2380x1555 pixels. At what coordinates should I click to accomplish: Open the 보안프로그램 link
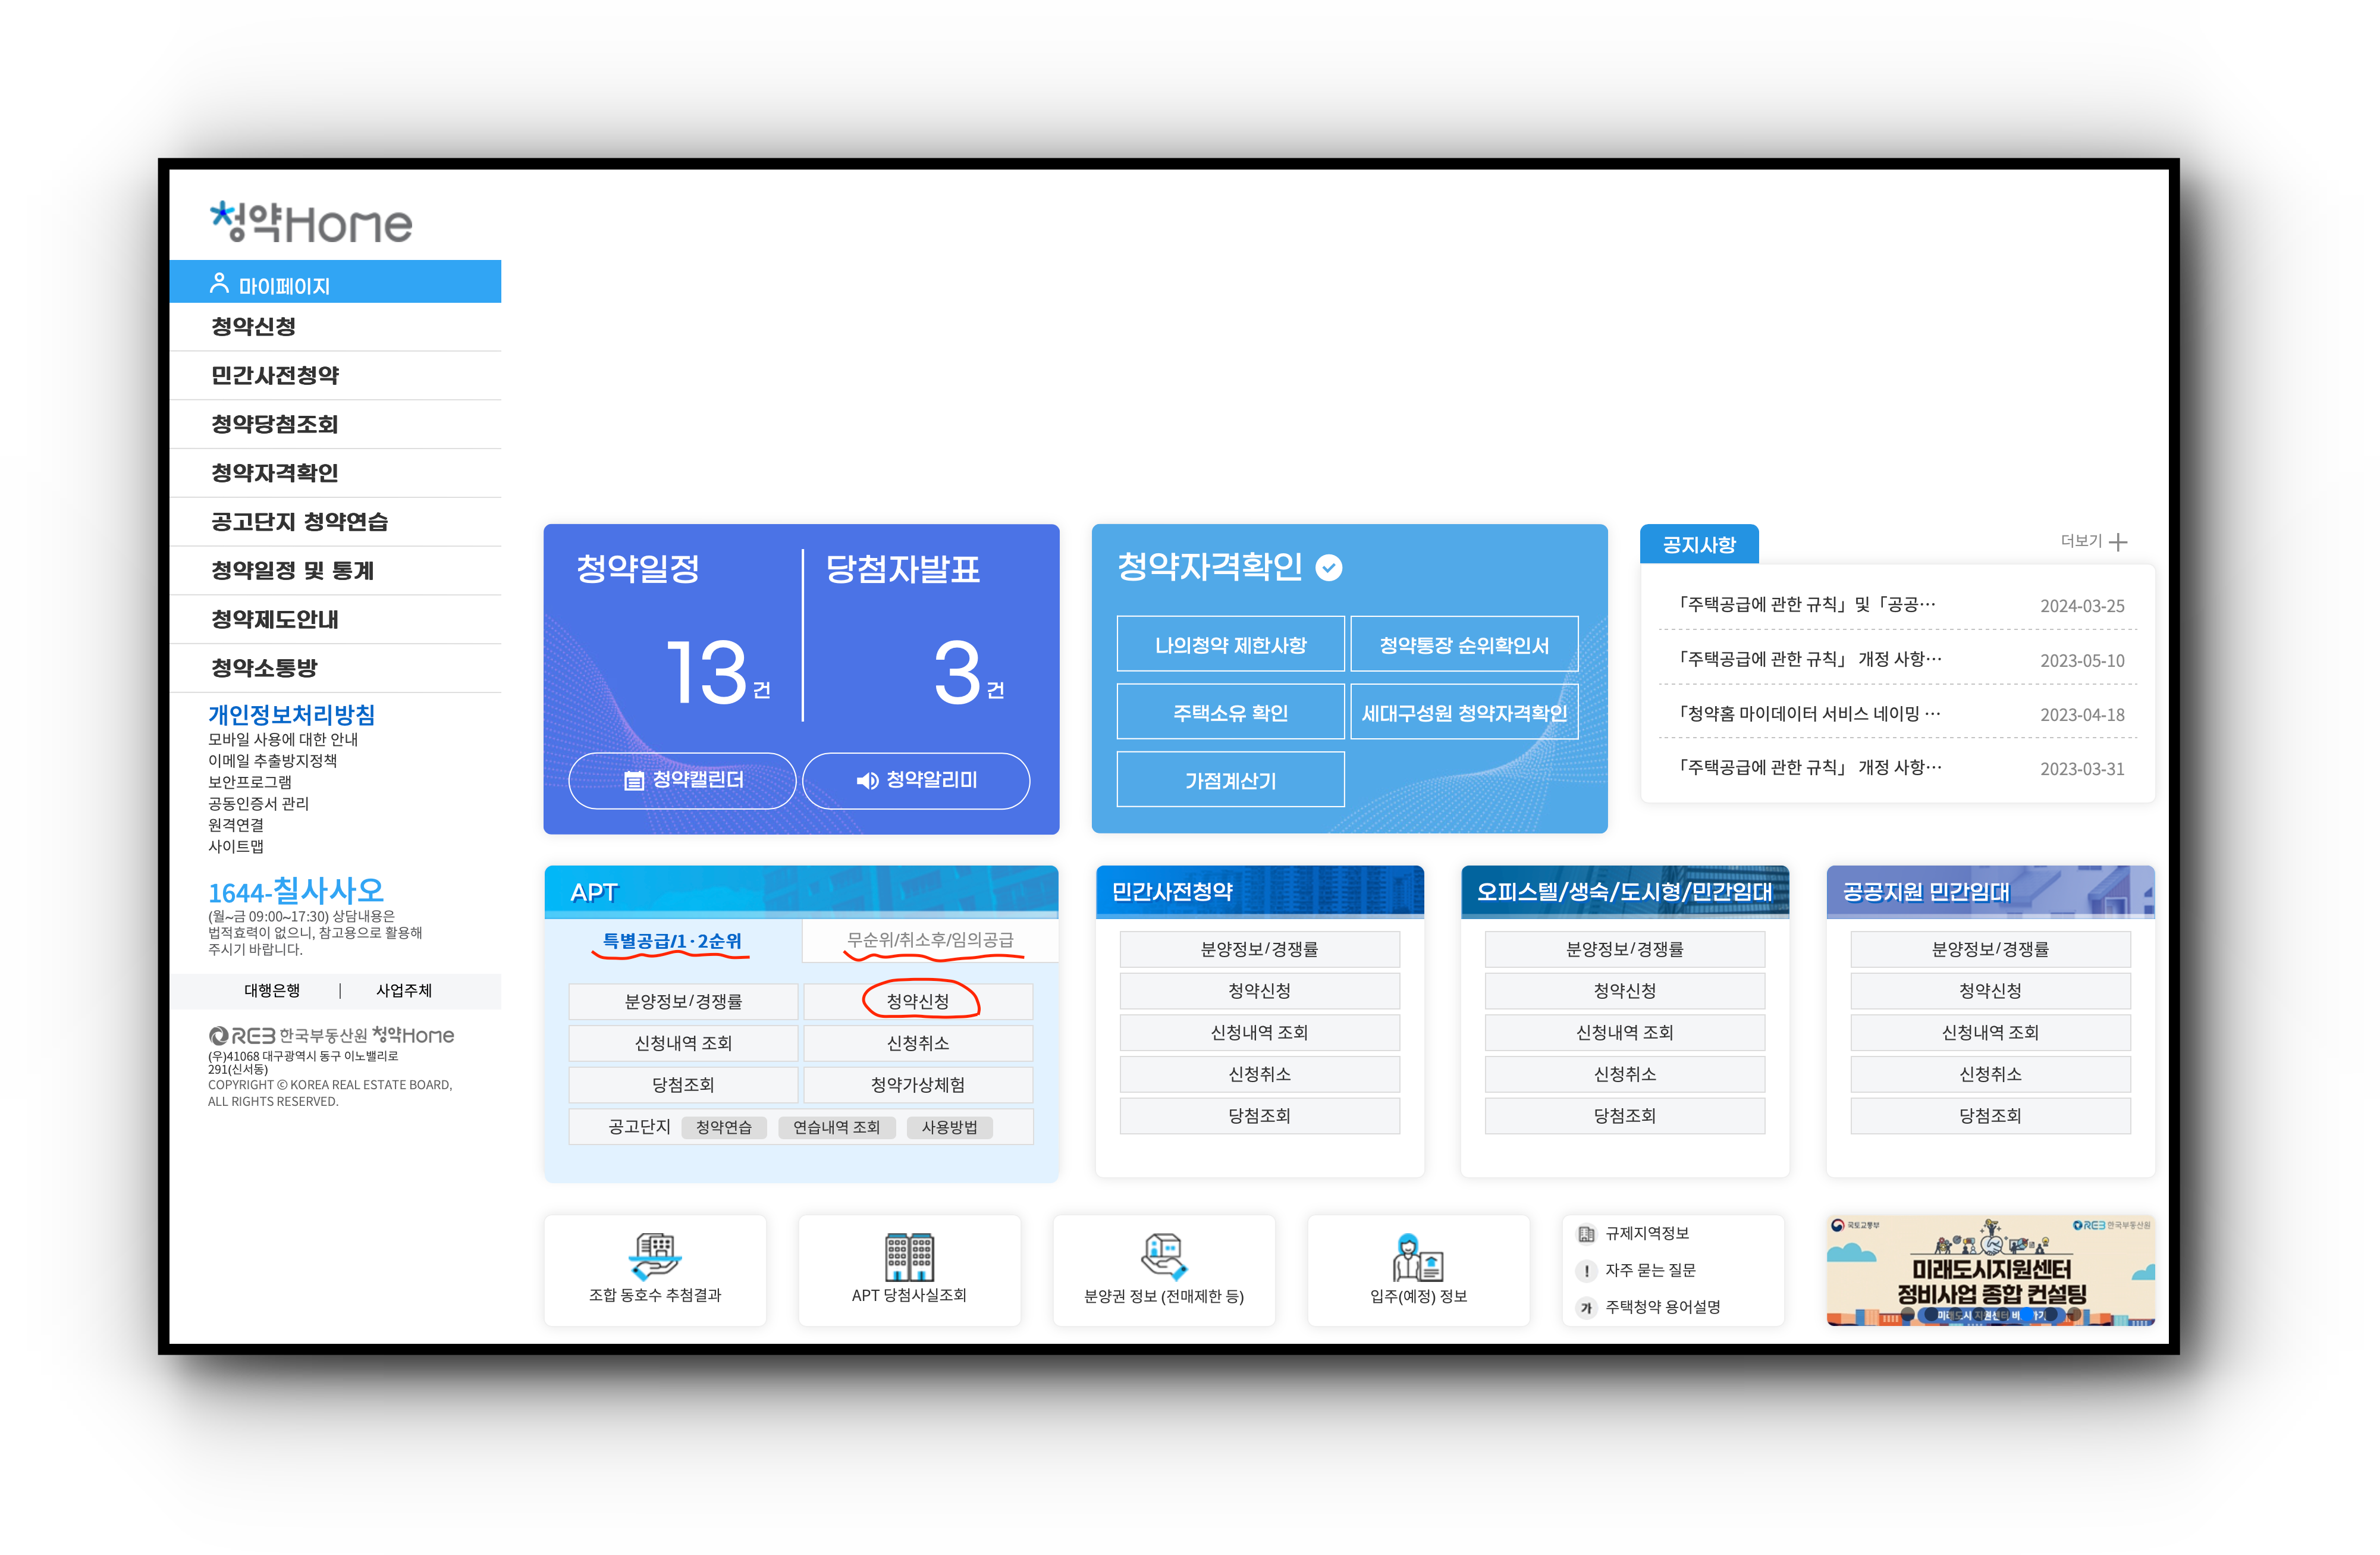point(250,782)
